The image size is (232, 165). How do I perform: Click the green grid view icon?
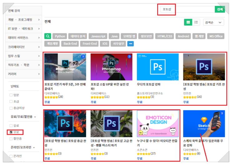[x=188, y=22]
